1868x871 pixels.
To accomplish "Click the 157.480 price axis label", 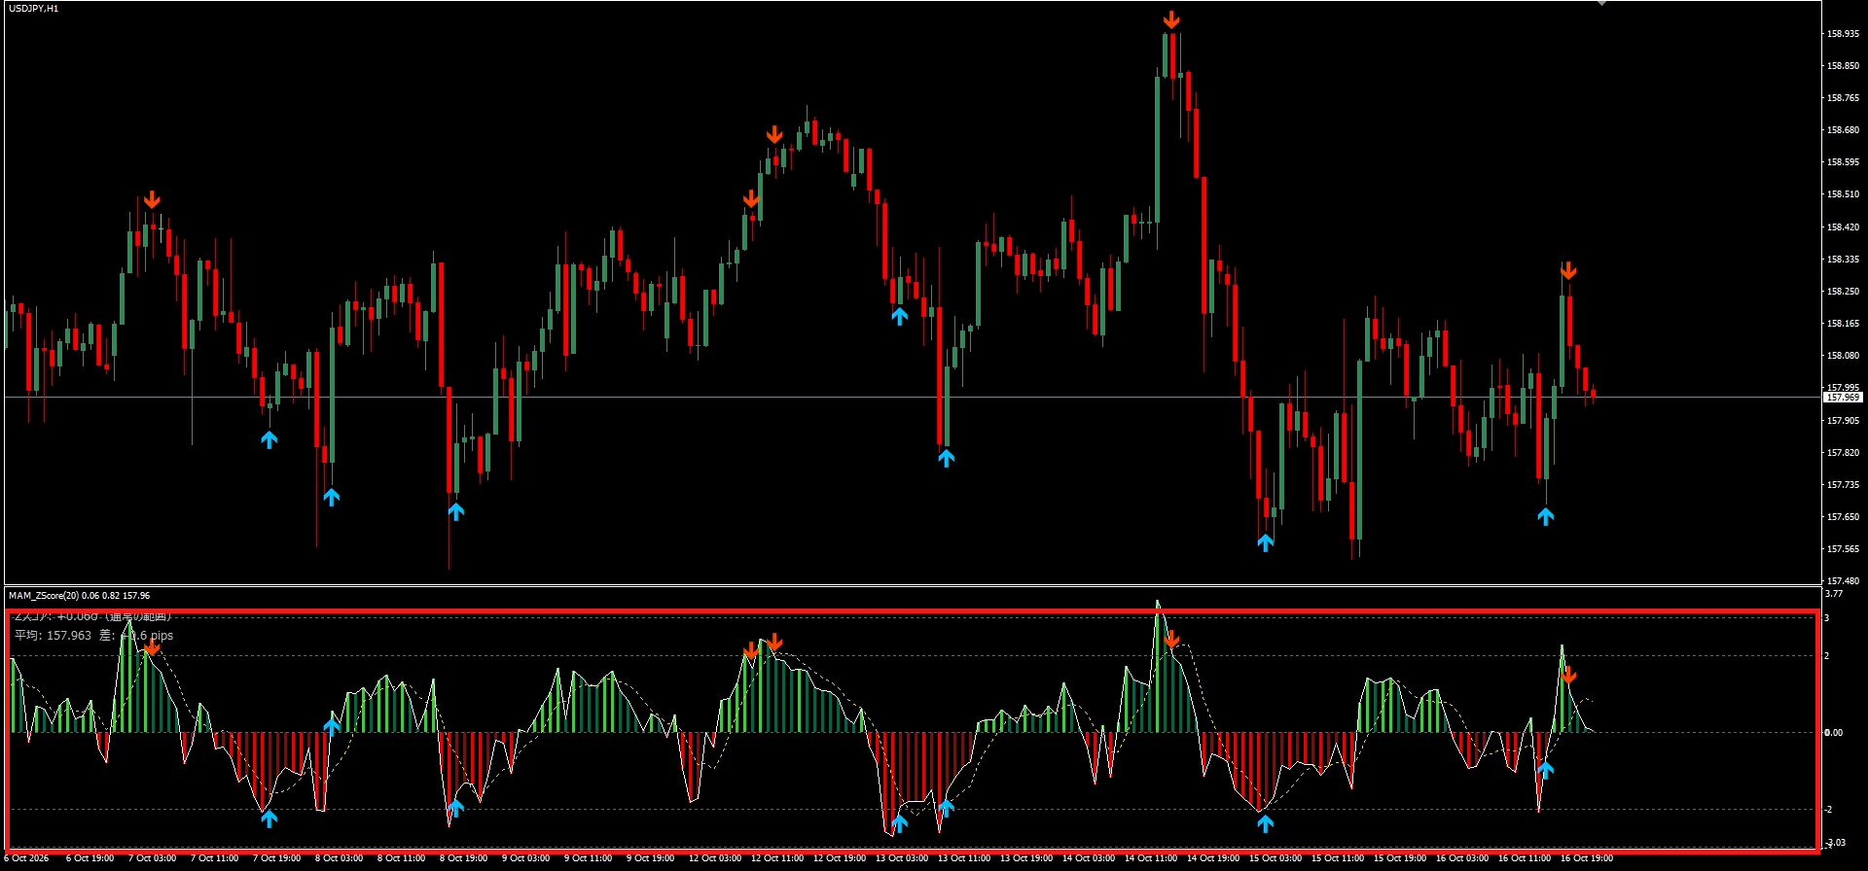I will (x=1844, y=581).
